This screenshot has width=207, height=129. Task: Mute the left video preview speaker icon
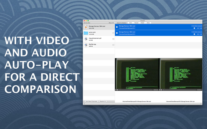point(116,90)
